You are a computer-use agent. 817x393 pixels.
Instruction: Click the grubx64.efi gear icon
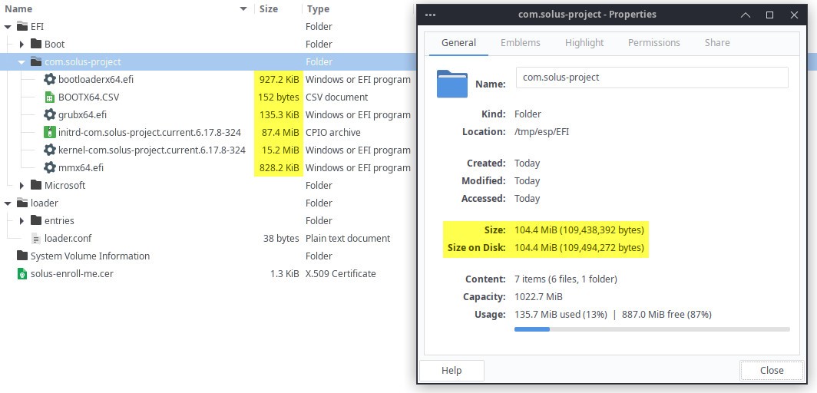point(49,115)
